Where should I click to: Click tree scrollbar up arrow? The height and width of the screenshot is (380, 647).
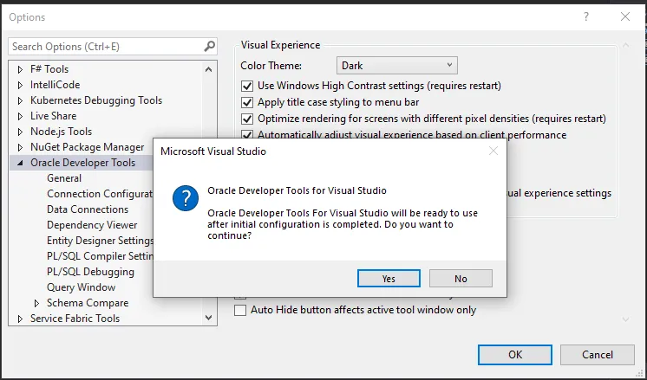click(x=208, y=69)
